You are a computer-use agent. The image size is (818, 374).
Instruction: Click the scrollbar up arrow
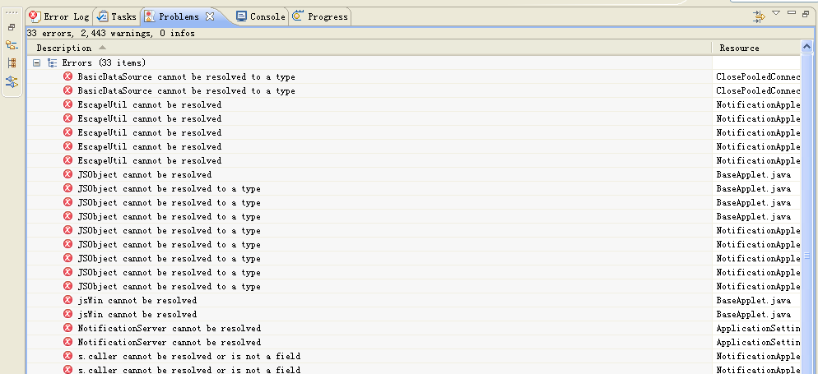pos(809,48)
